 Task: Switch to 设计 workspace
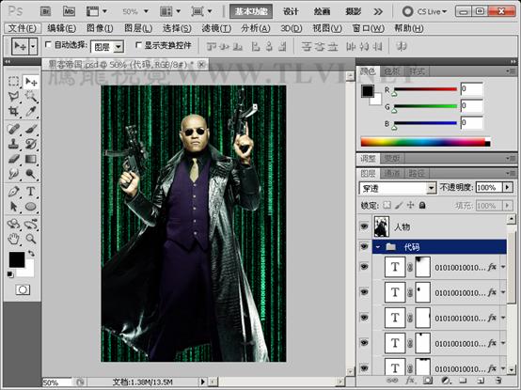tap(291, 11)
